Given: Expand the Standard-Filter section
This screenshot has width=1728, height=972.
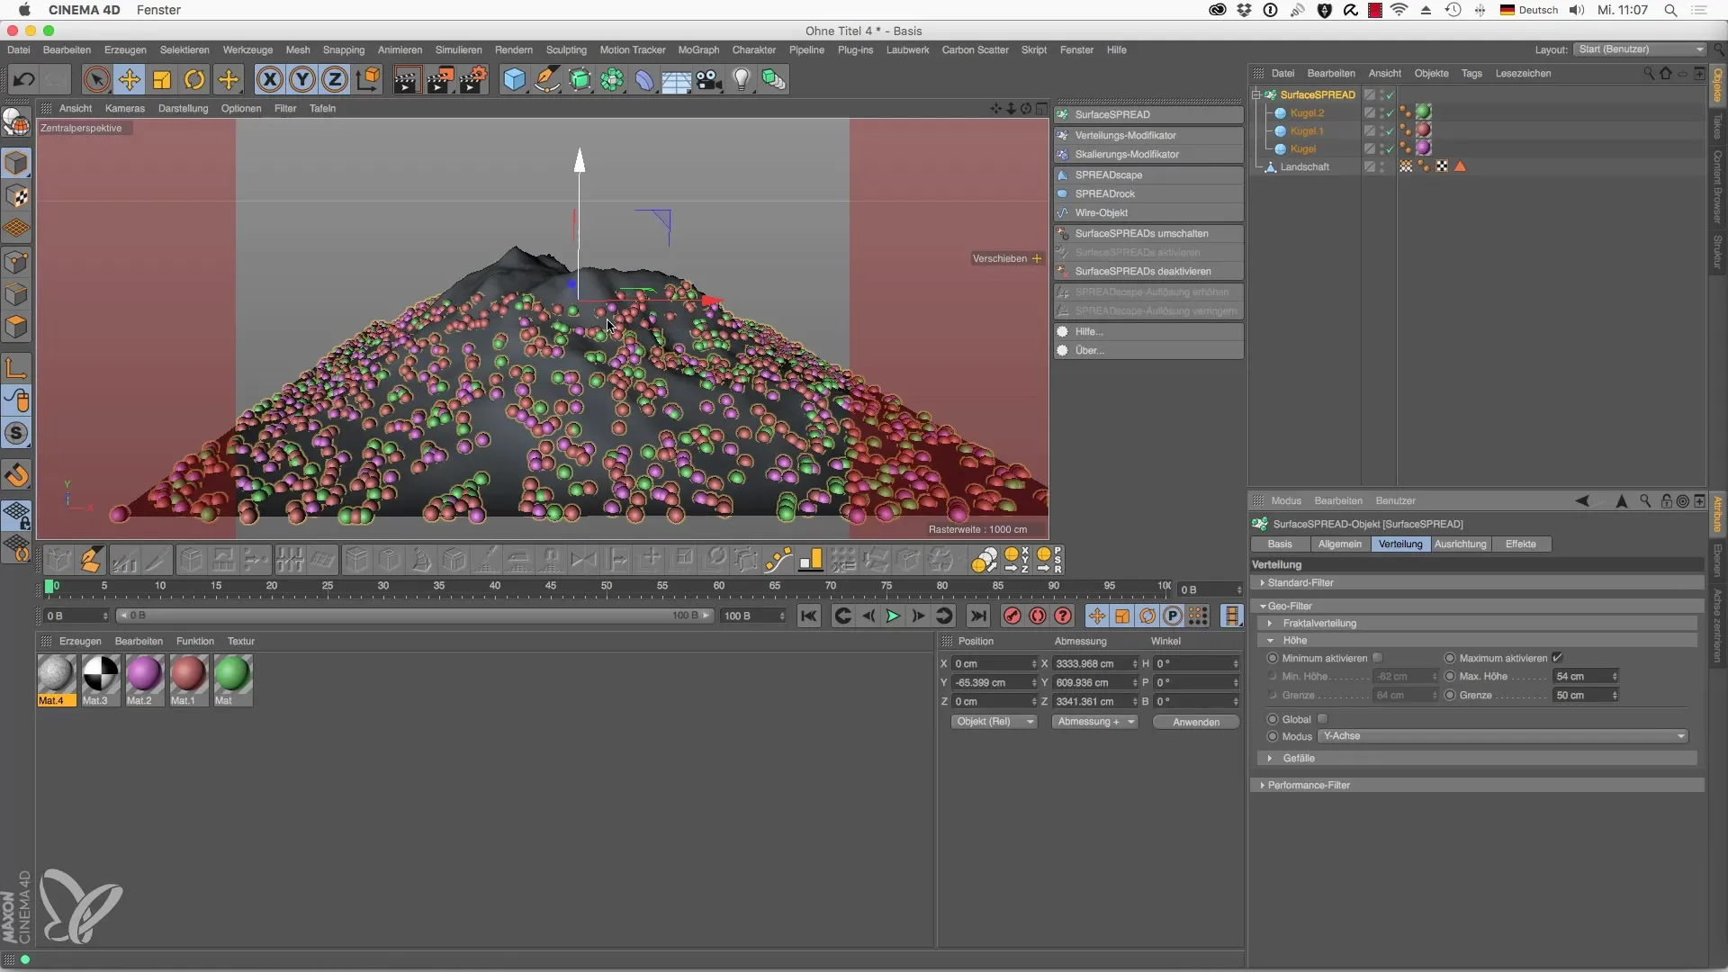Looking at the screenshot, I should [1263, 583].
